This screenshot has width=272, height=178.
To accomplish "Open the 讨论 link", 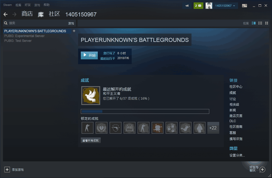I will (233, 99).
